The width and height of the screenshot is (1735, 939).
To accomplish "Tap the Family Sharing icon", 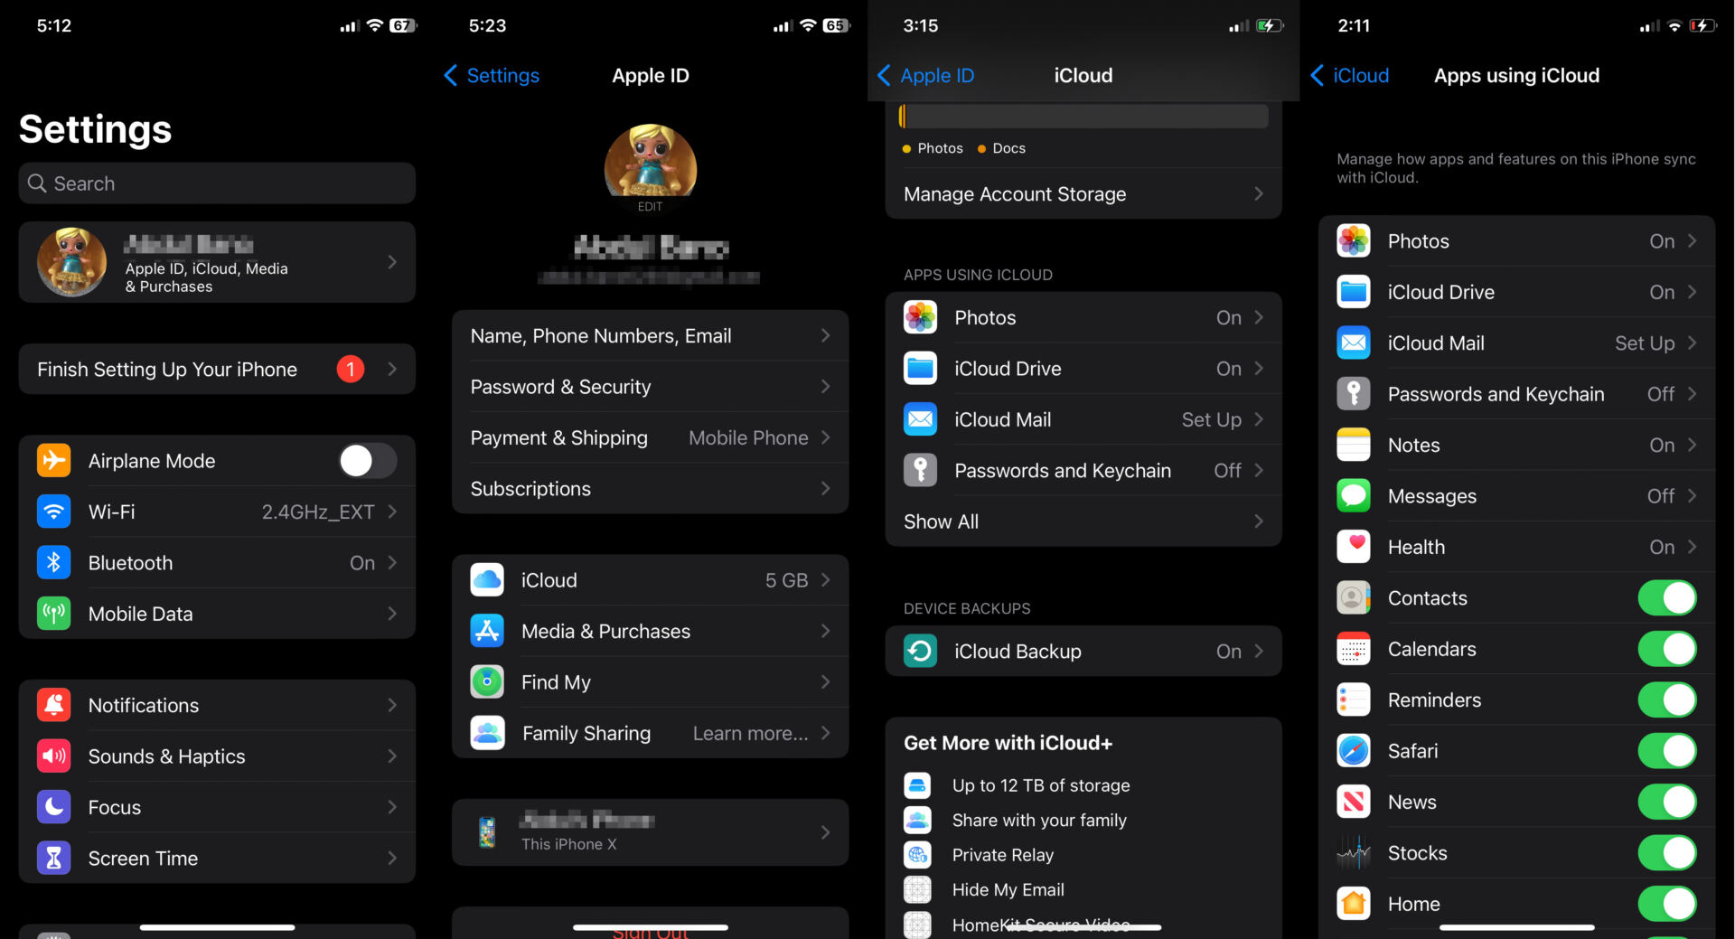I will [487, 733].
